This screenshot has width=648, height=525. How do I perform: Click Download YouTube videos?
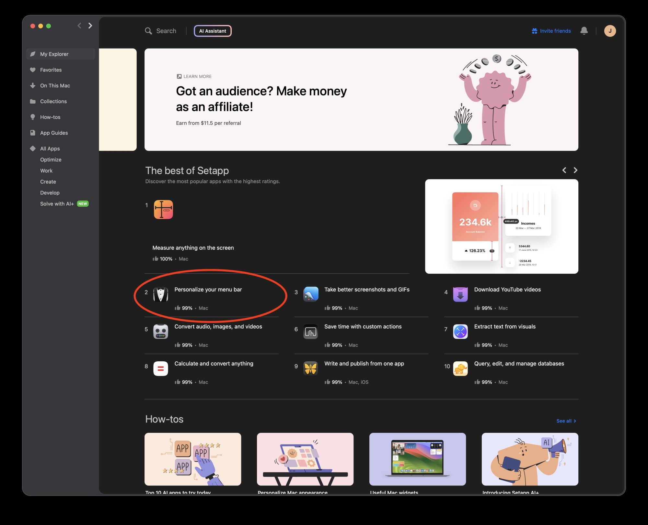(507, 290)
